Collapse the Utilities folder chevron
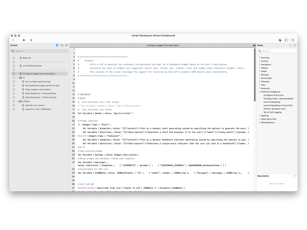This screenshot has height=230, width=307. pyautogui.click(x=18, y=101)
